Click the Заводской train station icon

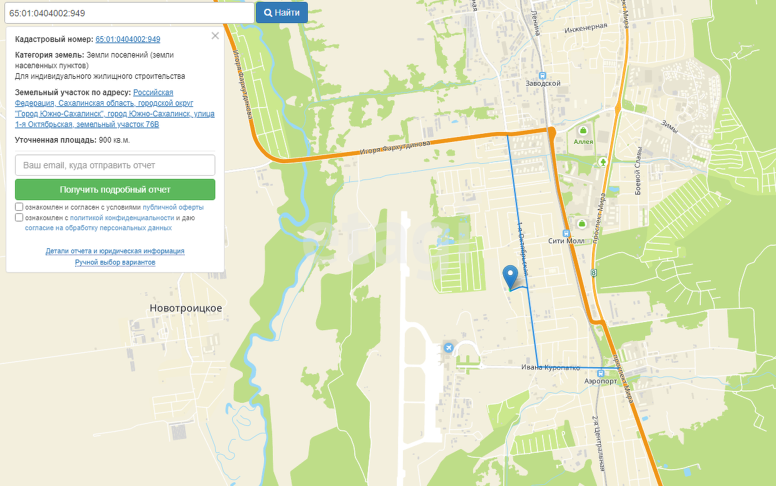click(542, 73)
